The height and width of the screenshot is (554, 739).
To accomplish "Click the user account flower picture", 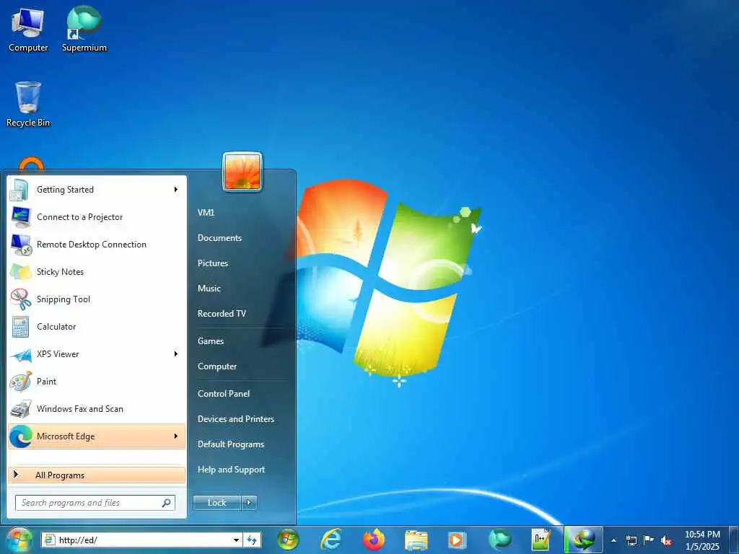I will (242, 172).
